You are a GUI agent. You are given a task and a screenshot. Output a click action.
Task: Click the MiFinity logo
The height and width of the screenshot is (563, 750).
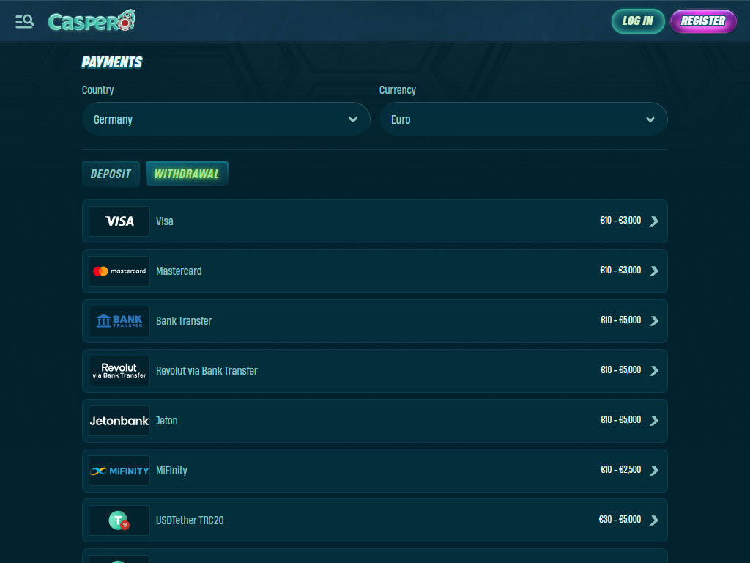tap(119, 471)
